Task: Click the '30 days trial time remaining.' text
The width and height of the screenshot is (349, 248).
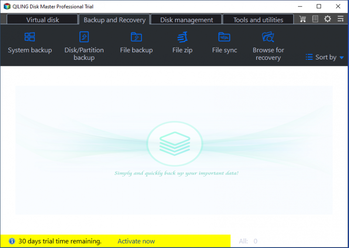Action: point(60,241)
